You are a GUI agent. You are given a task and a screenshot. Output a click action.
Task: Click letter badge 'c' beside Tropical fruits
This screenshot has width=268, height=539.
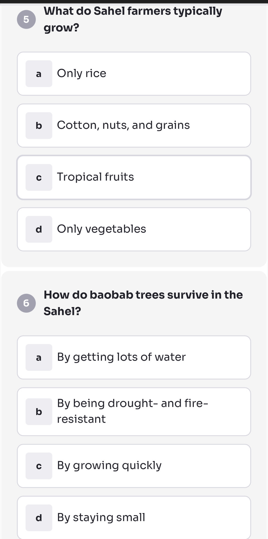(39, 177)
